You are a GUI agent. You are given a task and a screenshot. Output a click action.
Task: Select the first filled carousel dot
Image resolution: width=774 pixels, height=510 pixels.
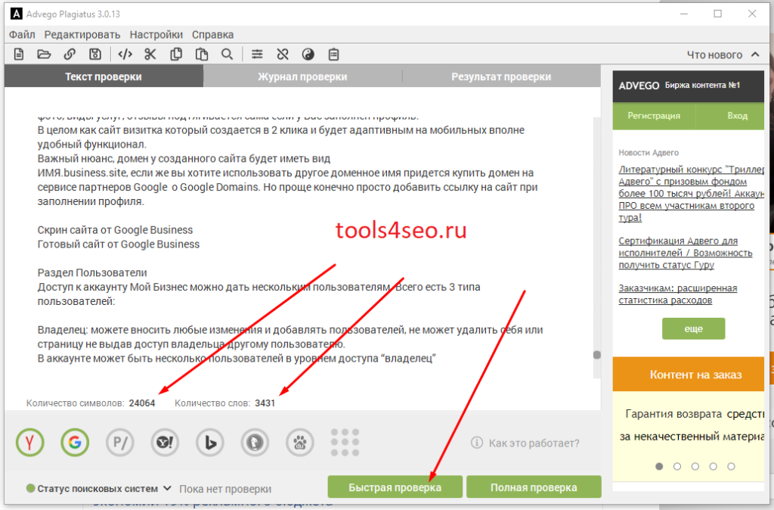pyautogui.click(x=659, y=466)
